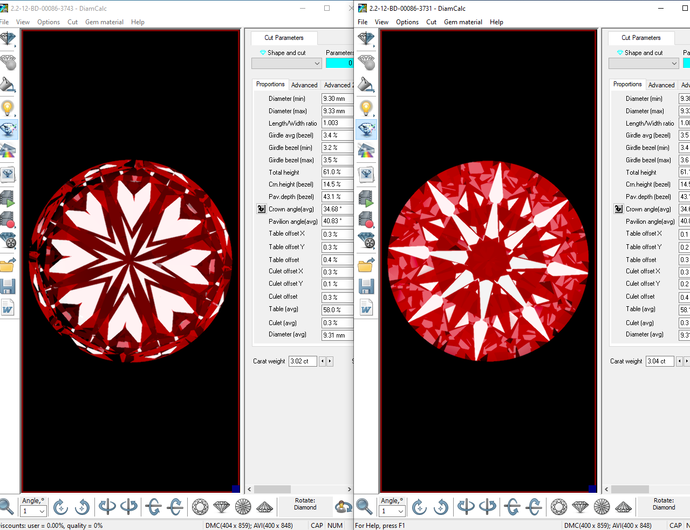Click the cyan Parameters field in left window
690x530 pixels.
coord(339,63)
